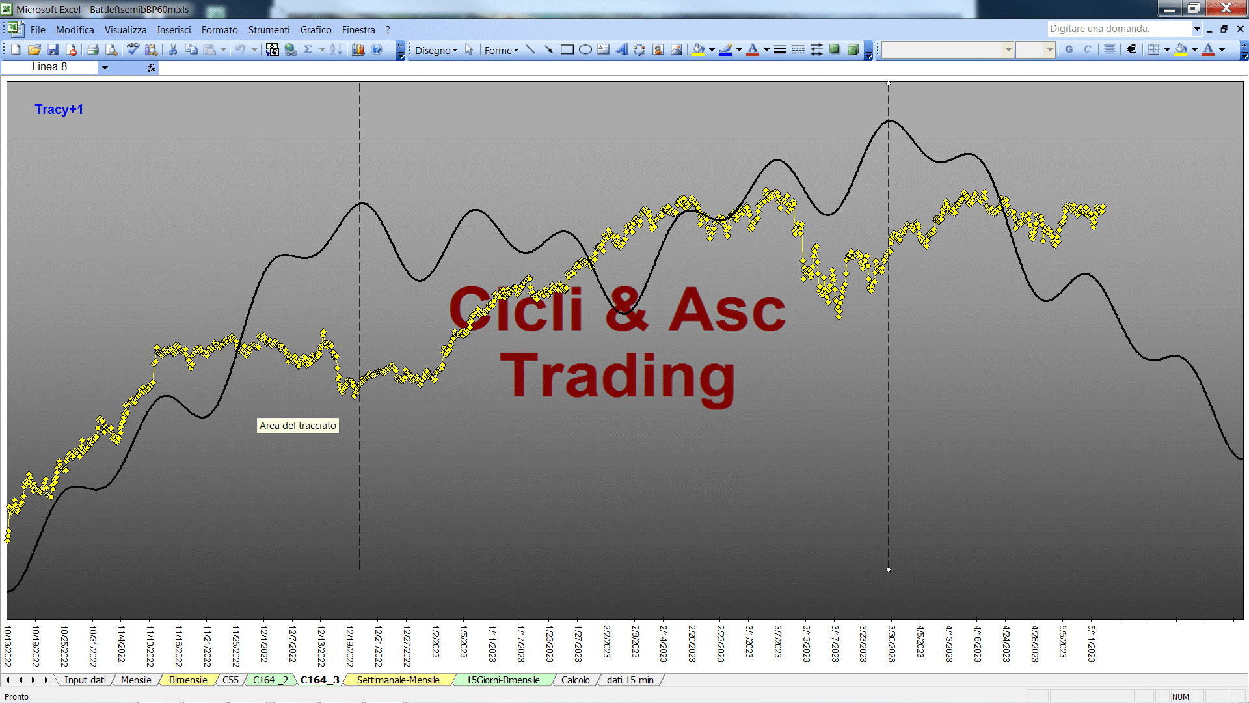Open 3-D Style settings
This screenshot has height=703, width=1249.
(x=853, y=50)
